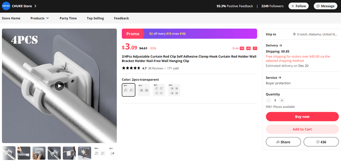Select the 2pcs-transparent color option
The width and height of the screenshot is (341, 162).
pyautogui.click(x=129, y=90)
